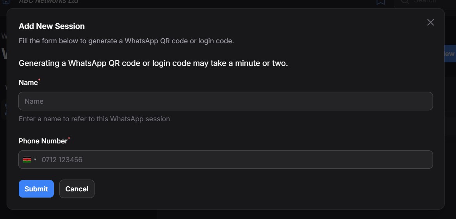Close the Add New Session dialog

430,22
